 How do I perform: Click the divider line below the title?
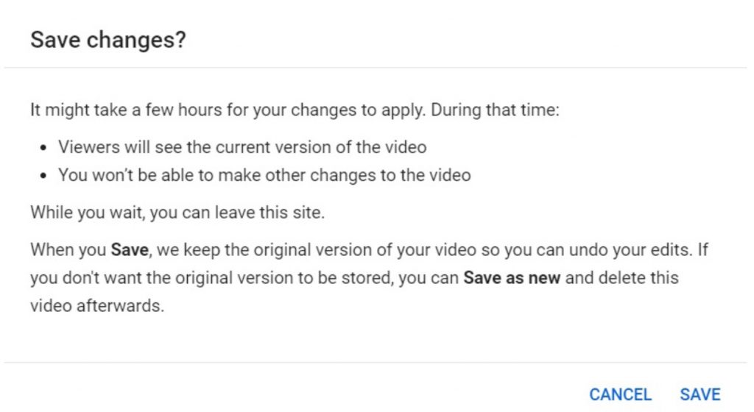(377, 68)
